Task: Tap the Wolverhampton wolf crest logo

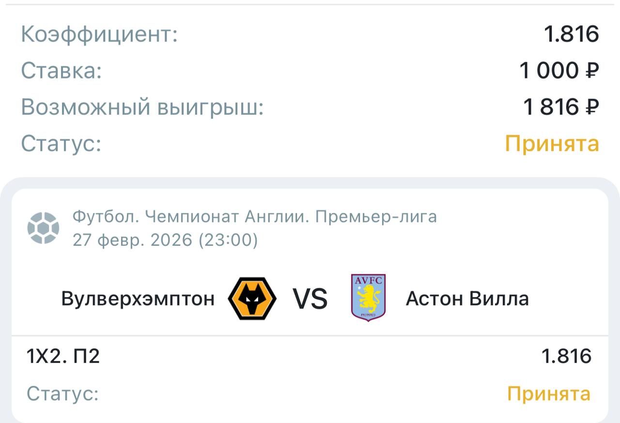Action: tap(252, 298)
